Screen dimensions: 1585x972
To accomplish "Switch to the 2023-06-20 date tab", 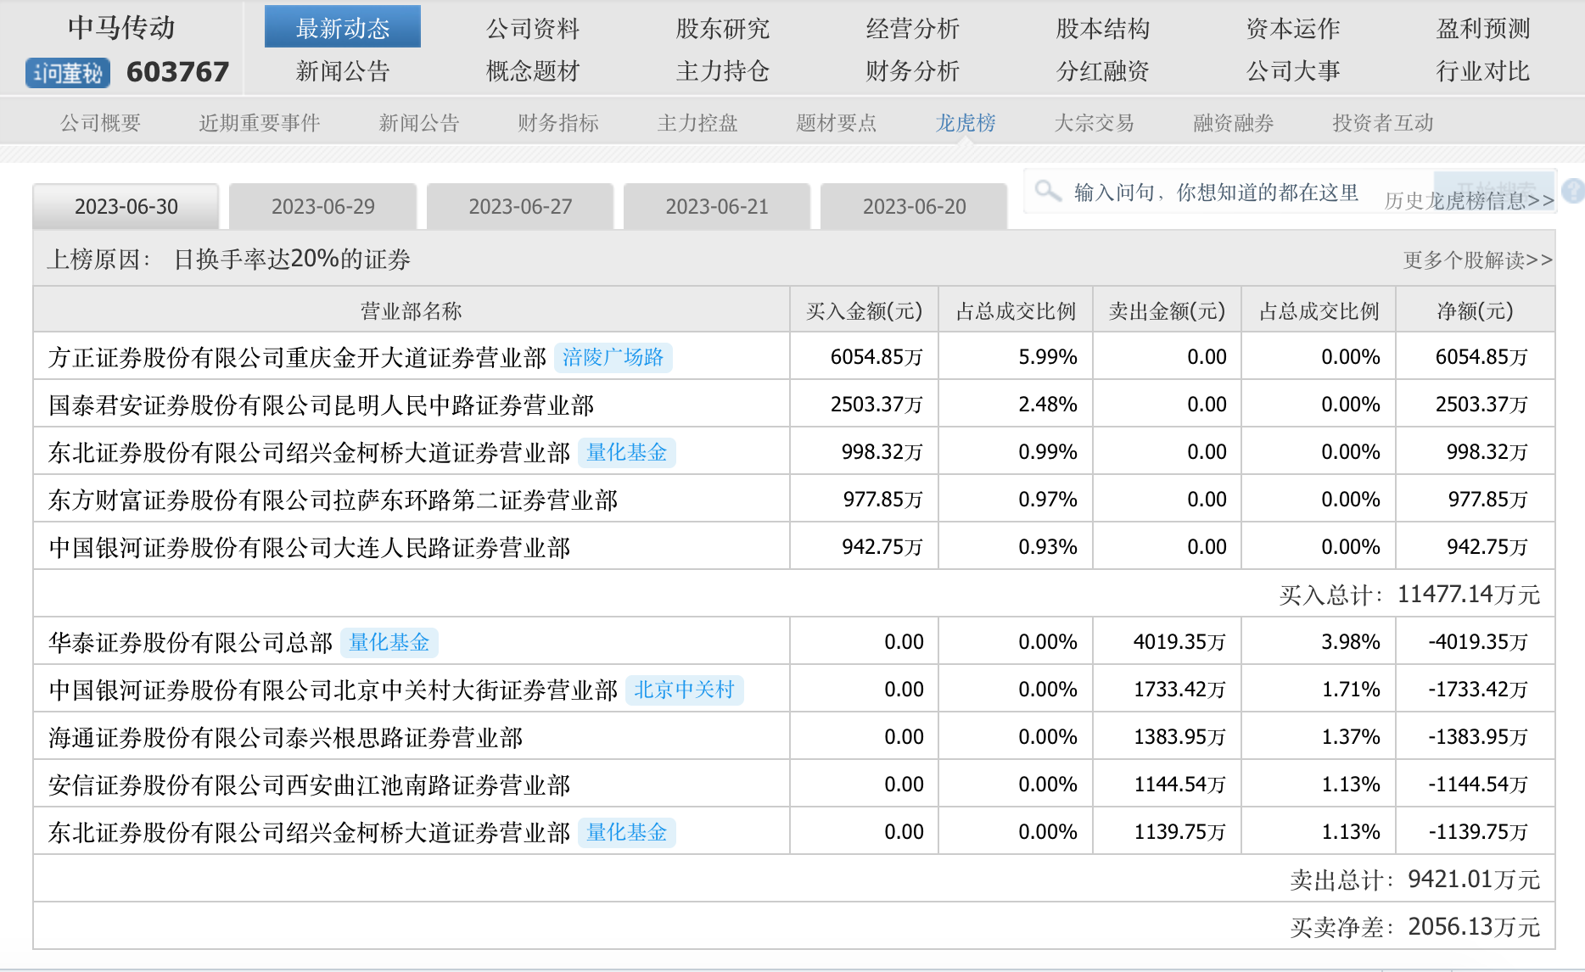I will pos(914,206).
